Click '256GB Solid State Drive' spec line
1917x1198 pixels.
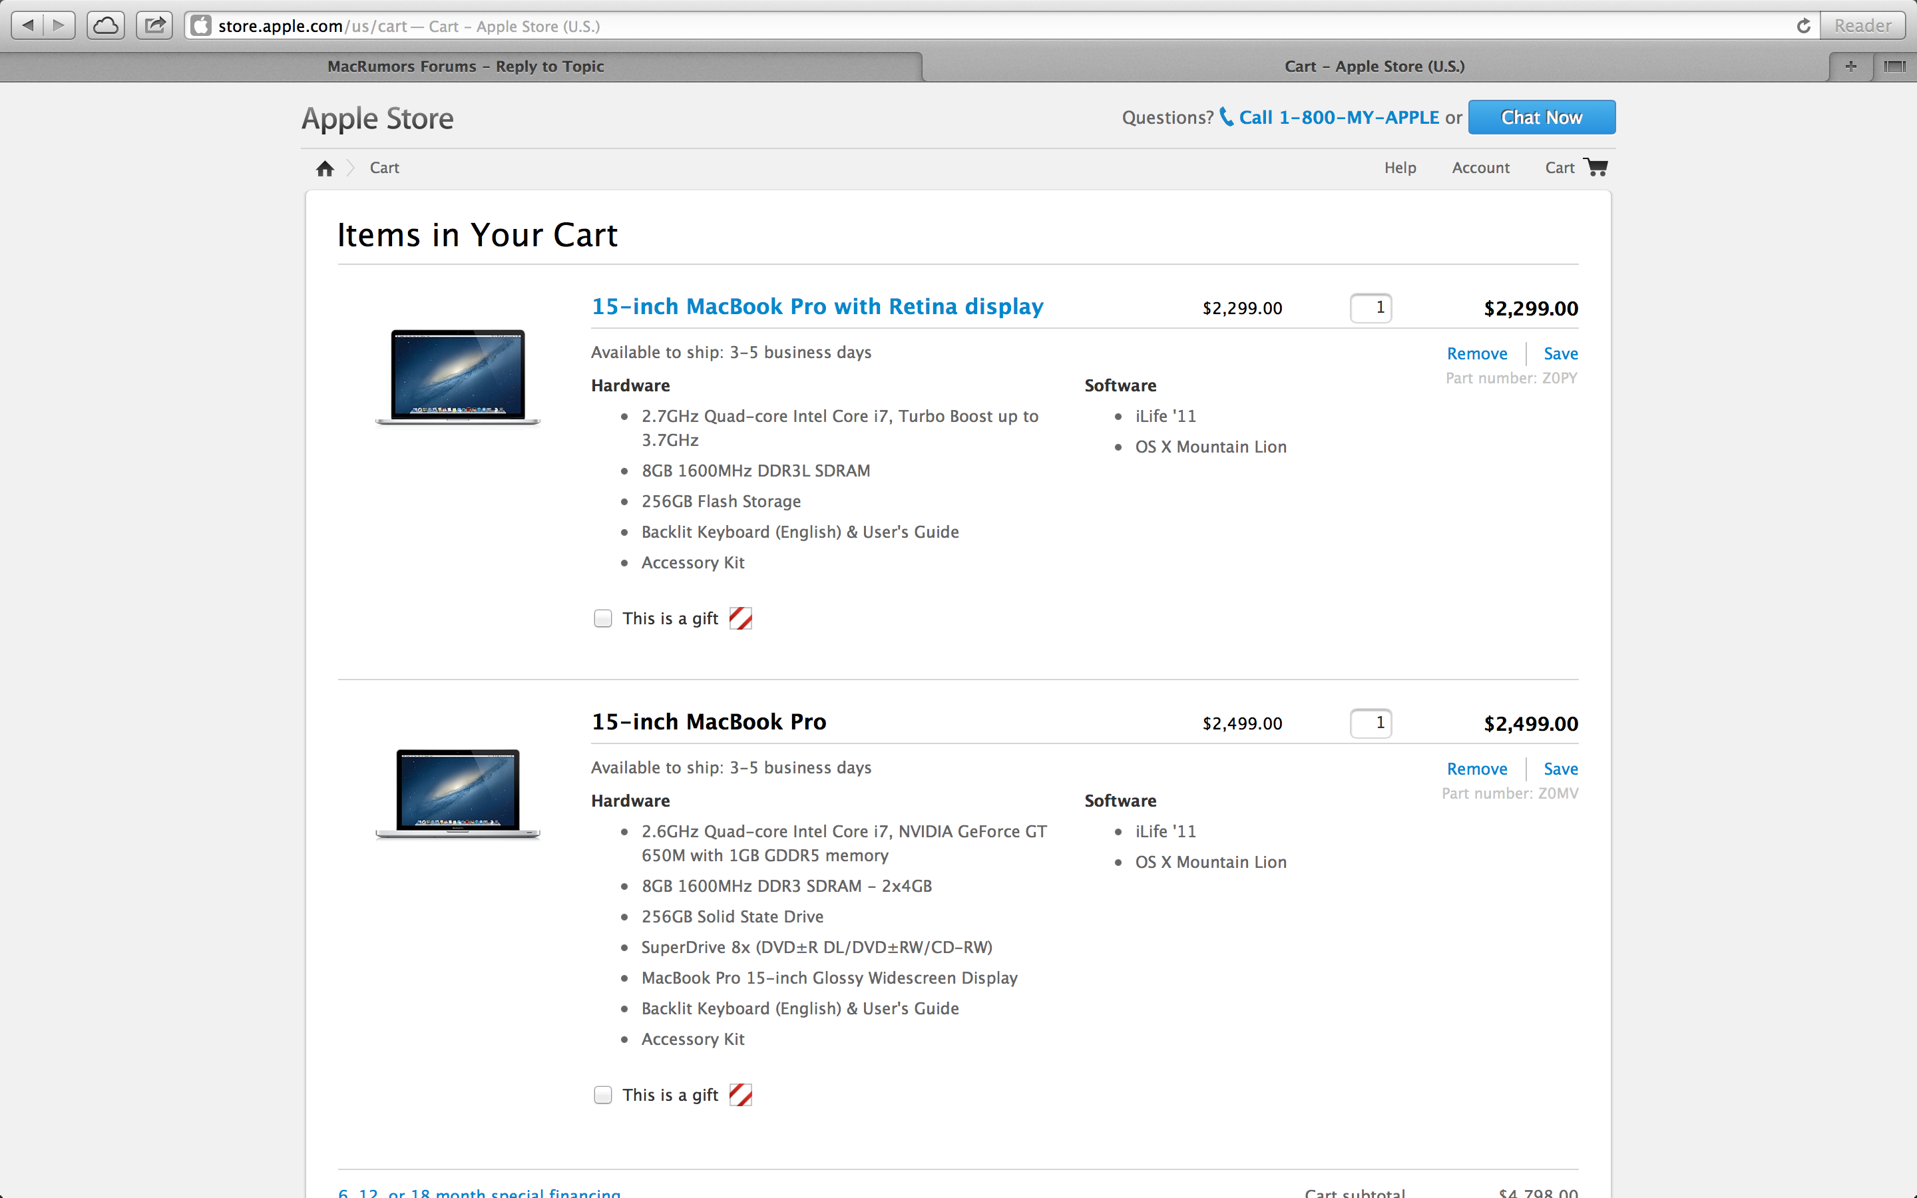732,916
